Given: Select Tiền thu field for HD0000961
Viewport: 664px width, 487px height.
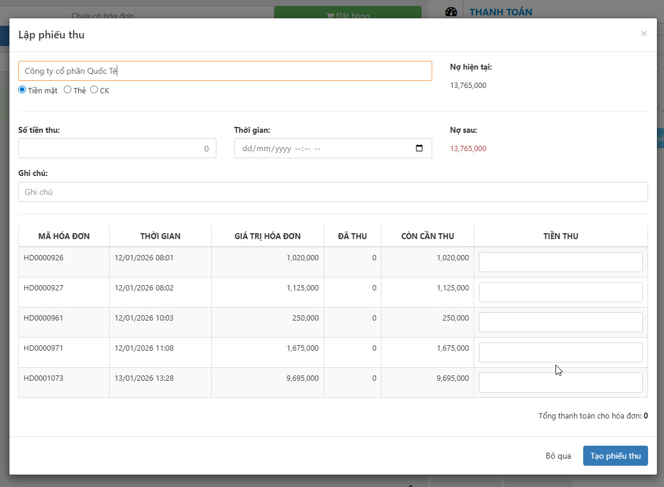Looking at the screenshot, I should pyautogui.click(x=560, y=322).
